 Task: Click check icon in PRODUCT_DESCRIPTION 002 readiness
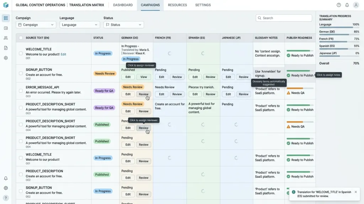(x=288, y=176)
